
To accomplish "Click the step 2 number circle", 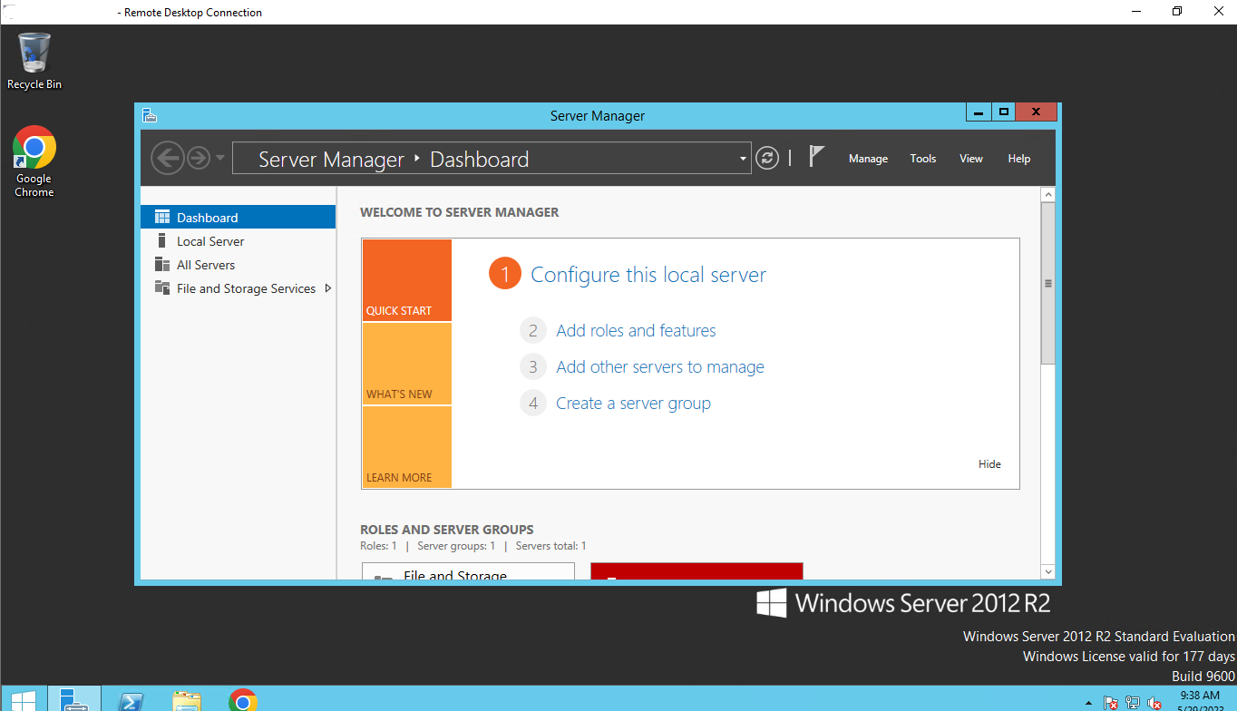I will click(x=533, y=330).
